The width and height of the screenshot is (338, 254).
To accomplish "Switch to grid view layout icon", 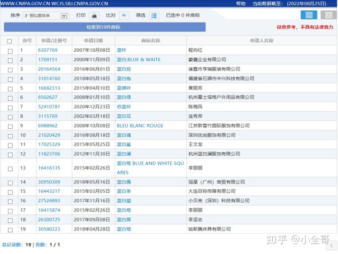I will coord(329,15).
